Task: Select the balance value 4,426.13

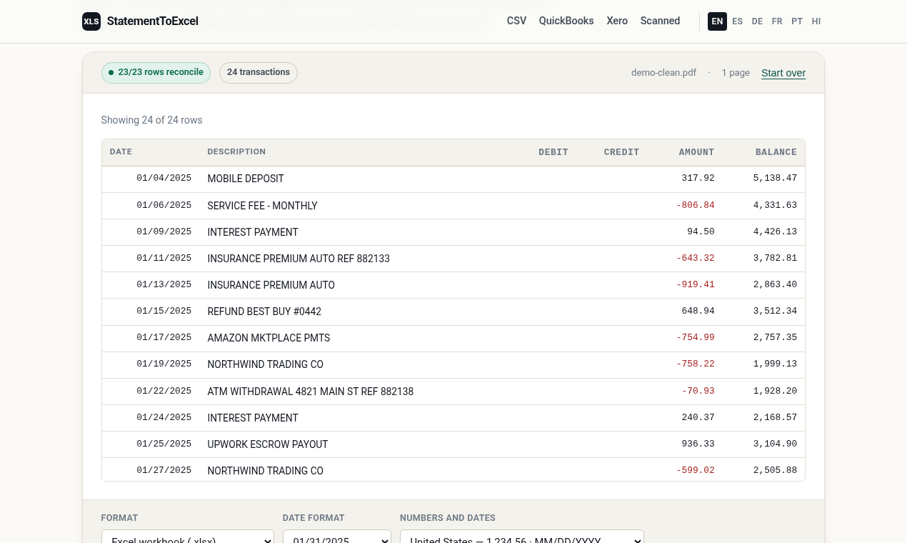Action: [775, 231]
